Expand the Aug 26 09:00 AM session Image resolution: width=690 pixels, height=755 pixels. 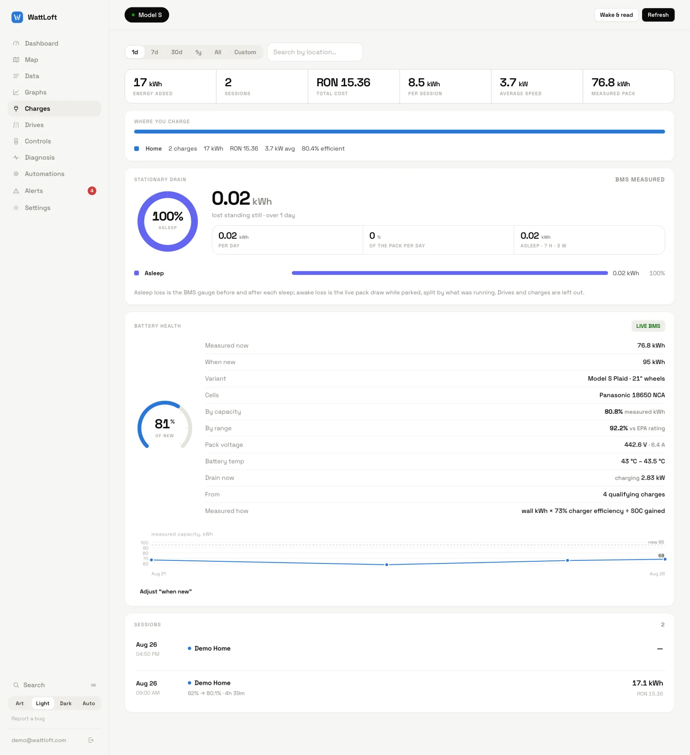[400, 688]
